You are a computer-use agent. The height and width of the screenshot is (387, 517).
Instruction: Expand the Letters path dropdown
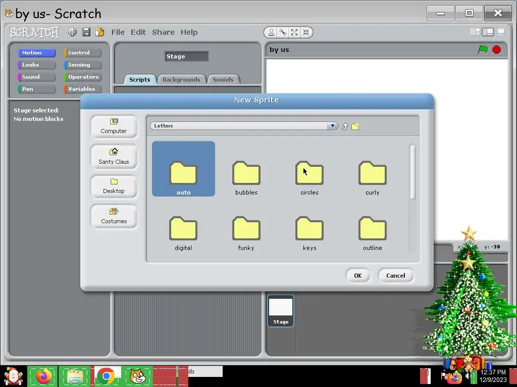332,125
